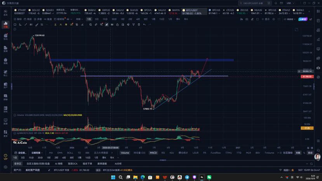Enable the EMA indicator
The height and width of the screenshot is (181, 322).
pos(60,153)
